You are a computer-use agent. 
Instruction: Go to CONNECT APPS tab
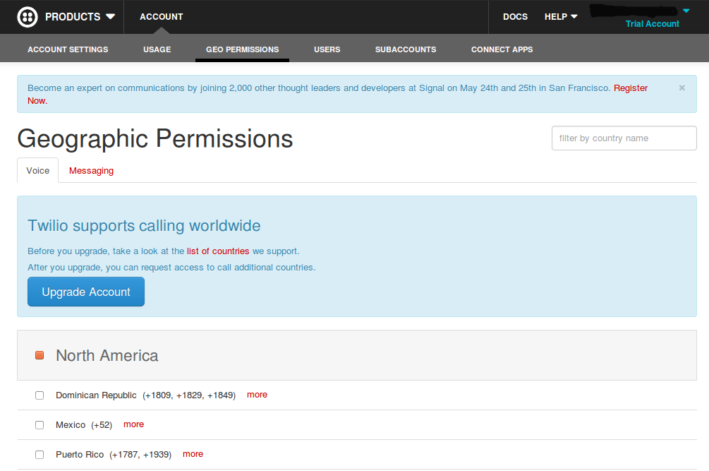[x=502, y=49]
